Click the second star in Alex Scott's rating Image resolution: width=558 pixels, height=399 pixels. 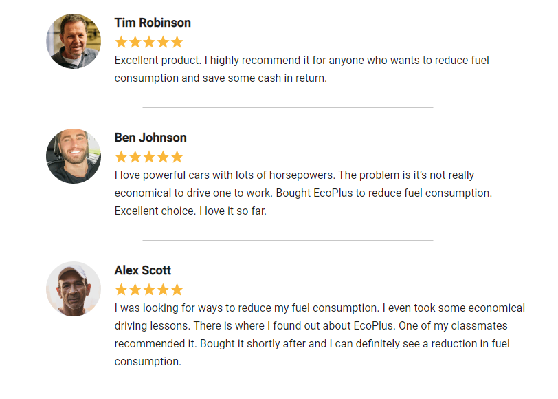coord(135,290)
